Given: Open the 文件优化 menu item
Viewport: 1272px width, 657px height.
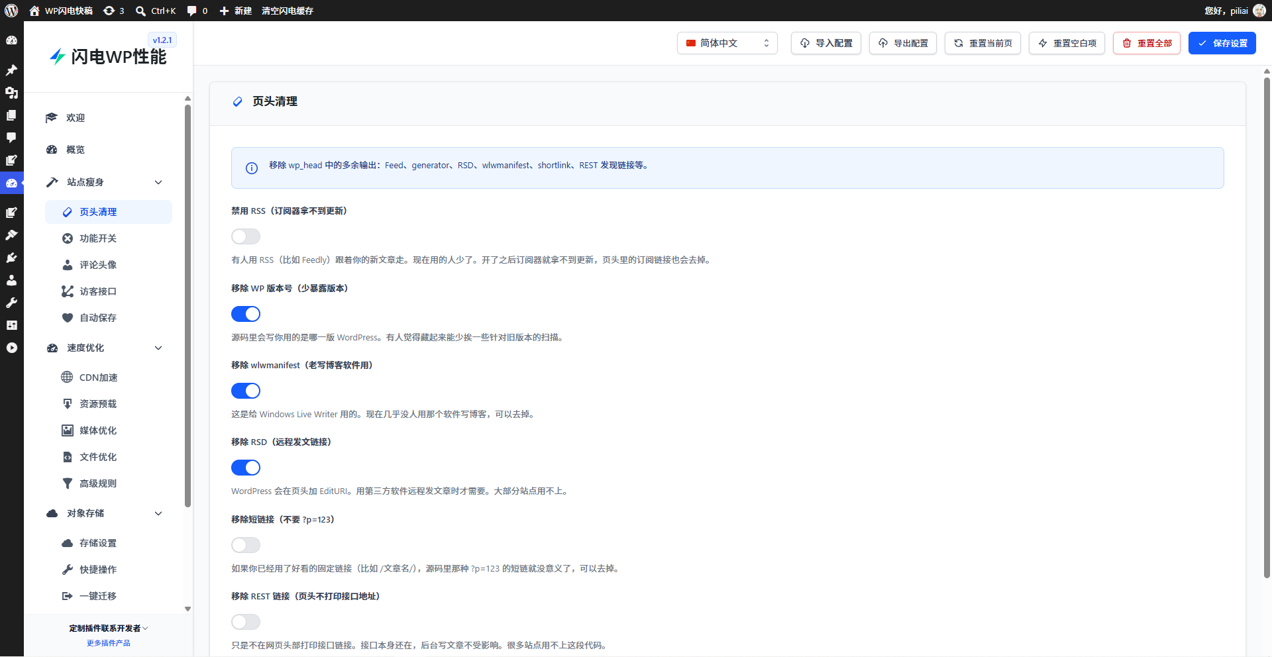Looking at the screenshot, I should click(109, 457).
